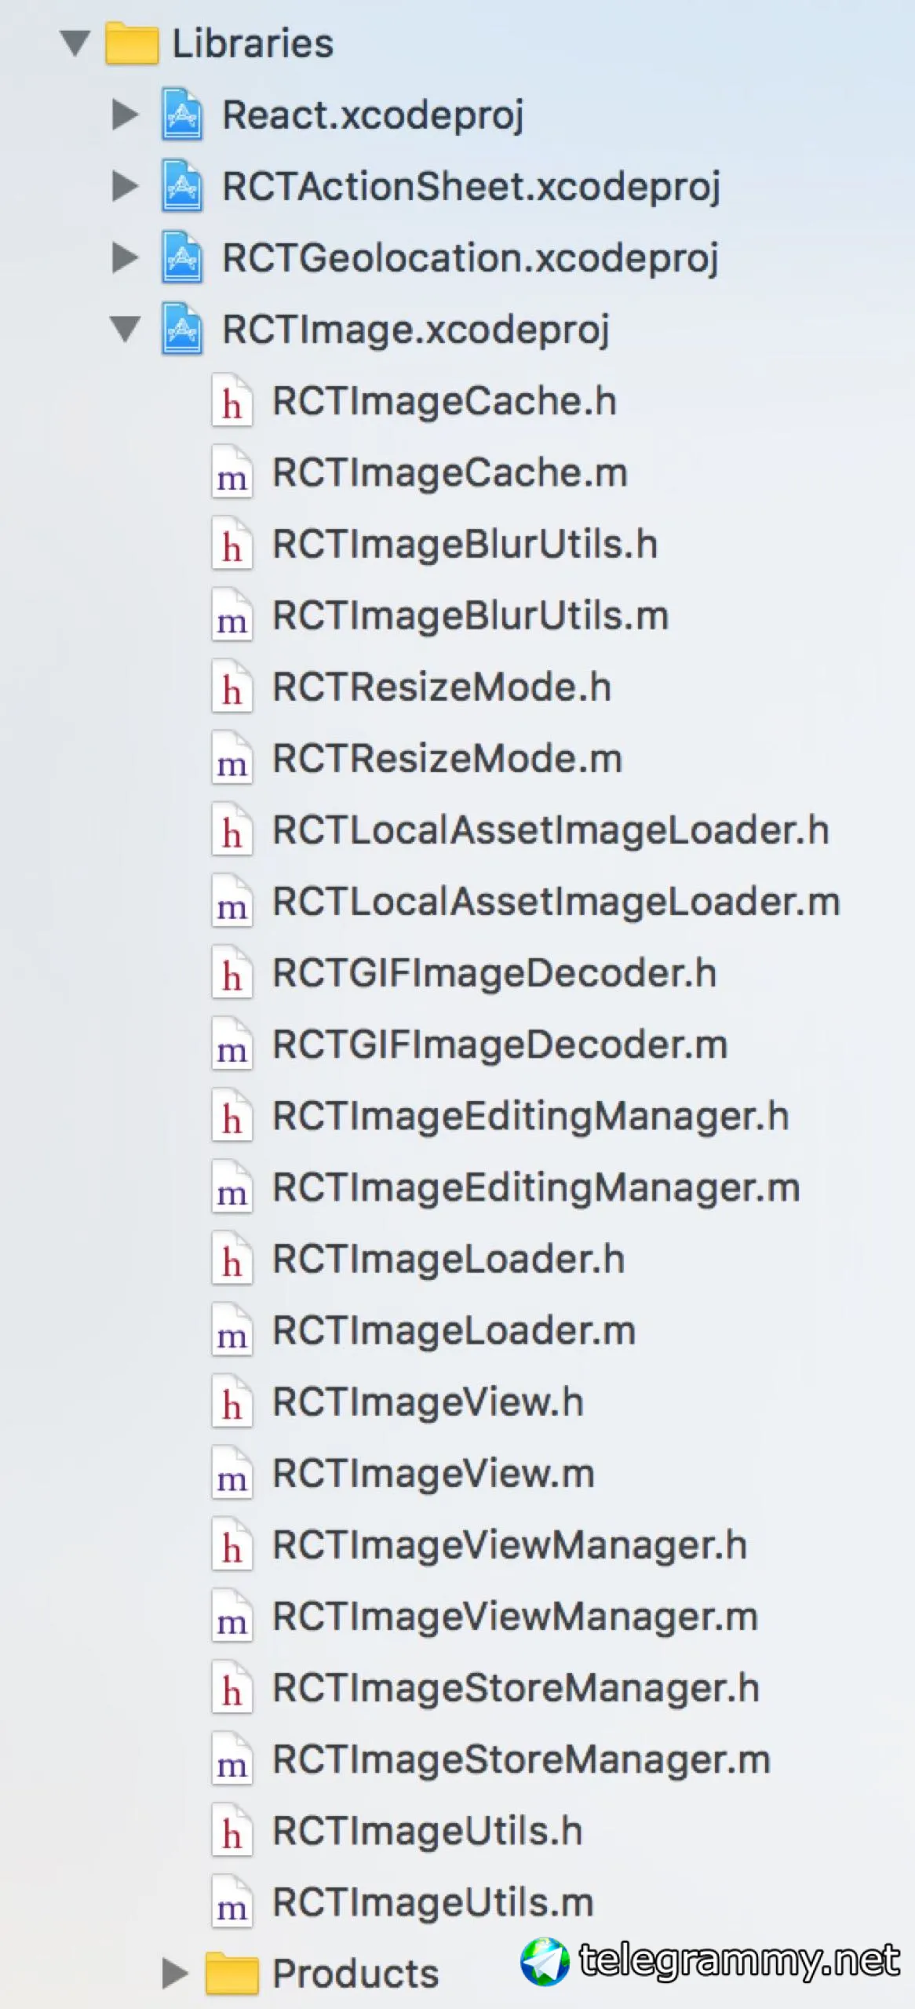915x2009 pixels.
Task: Expand the Products folder disclosure triangle
Action: [x=174, y=1973]
